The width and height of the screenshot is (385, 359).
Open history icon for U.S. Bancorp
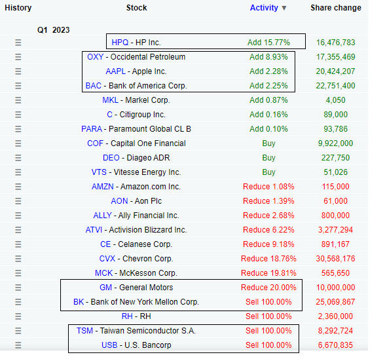click(x=18, y=345)
